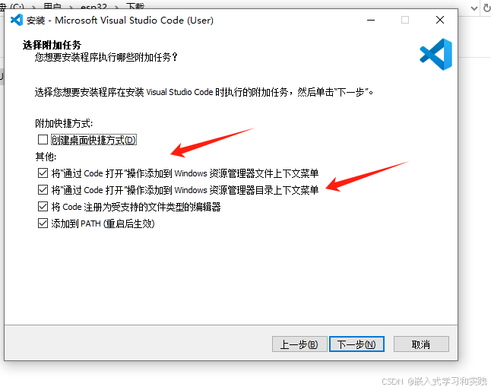Cancel the installation with 取消
The width and height of the screenshot is (491, 390).
(x=421, y=344)
